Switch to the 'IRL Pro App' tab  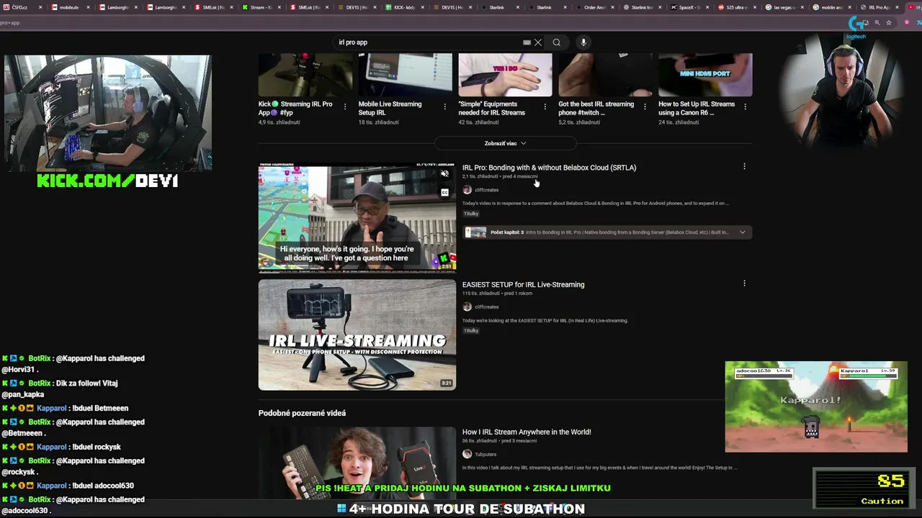point(880,7)
